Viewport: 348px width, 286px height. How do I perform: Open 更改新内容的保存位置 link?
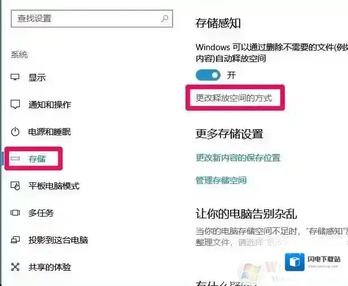pos(238,158)
